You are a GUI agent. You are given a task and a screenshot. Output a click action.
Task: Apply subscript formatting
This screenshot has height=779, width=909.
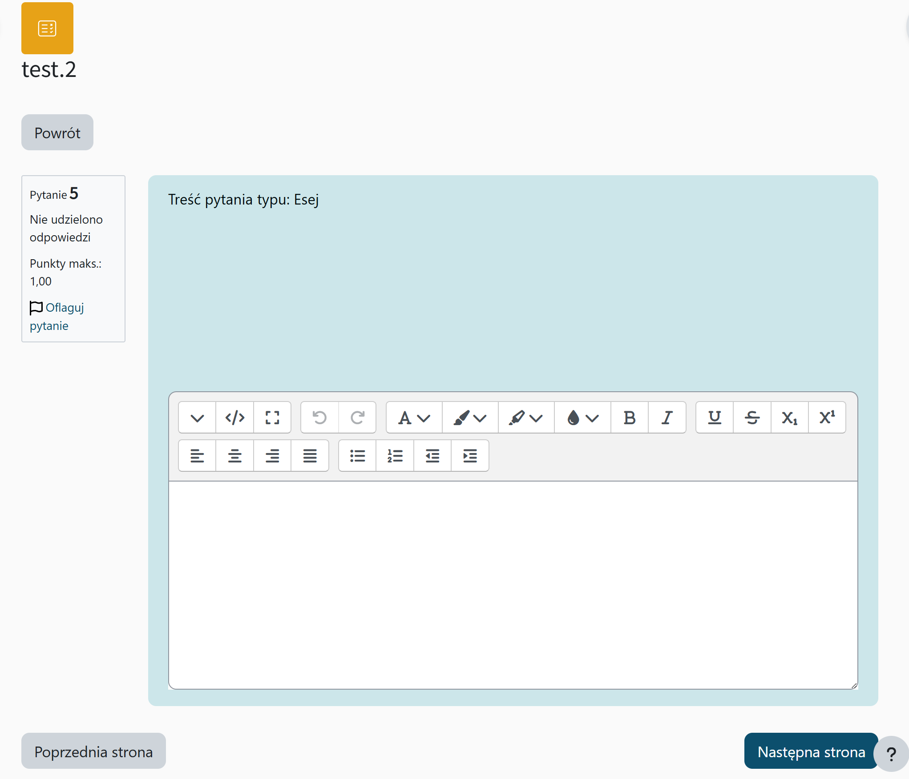(x=789, y=418)
